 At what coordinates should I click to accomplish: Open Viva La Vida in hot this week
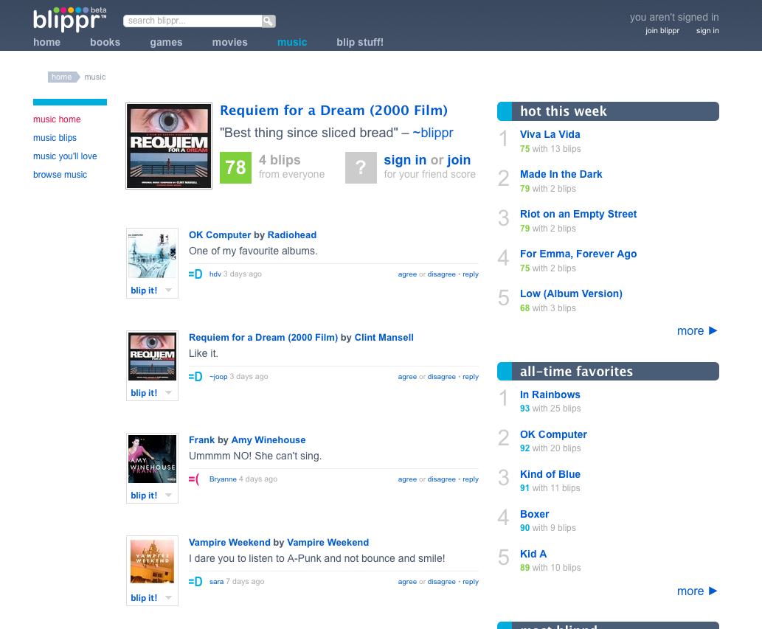coord(550,134)
